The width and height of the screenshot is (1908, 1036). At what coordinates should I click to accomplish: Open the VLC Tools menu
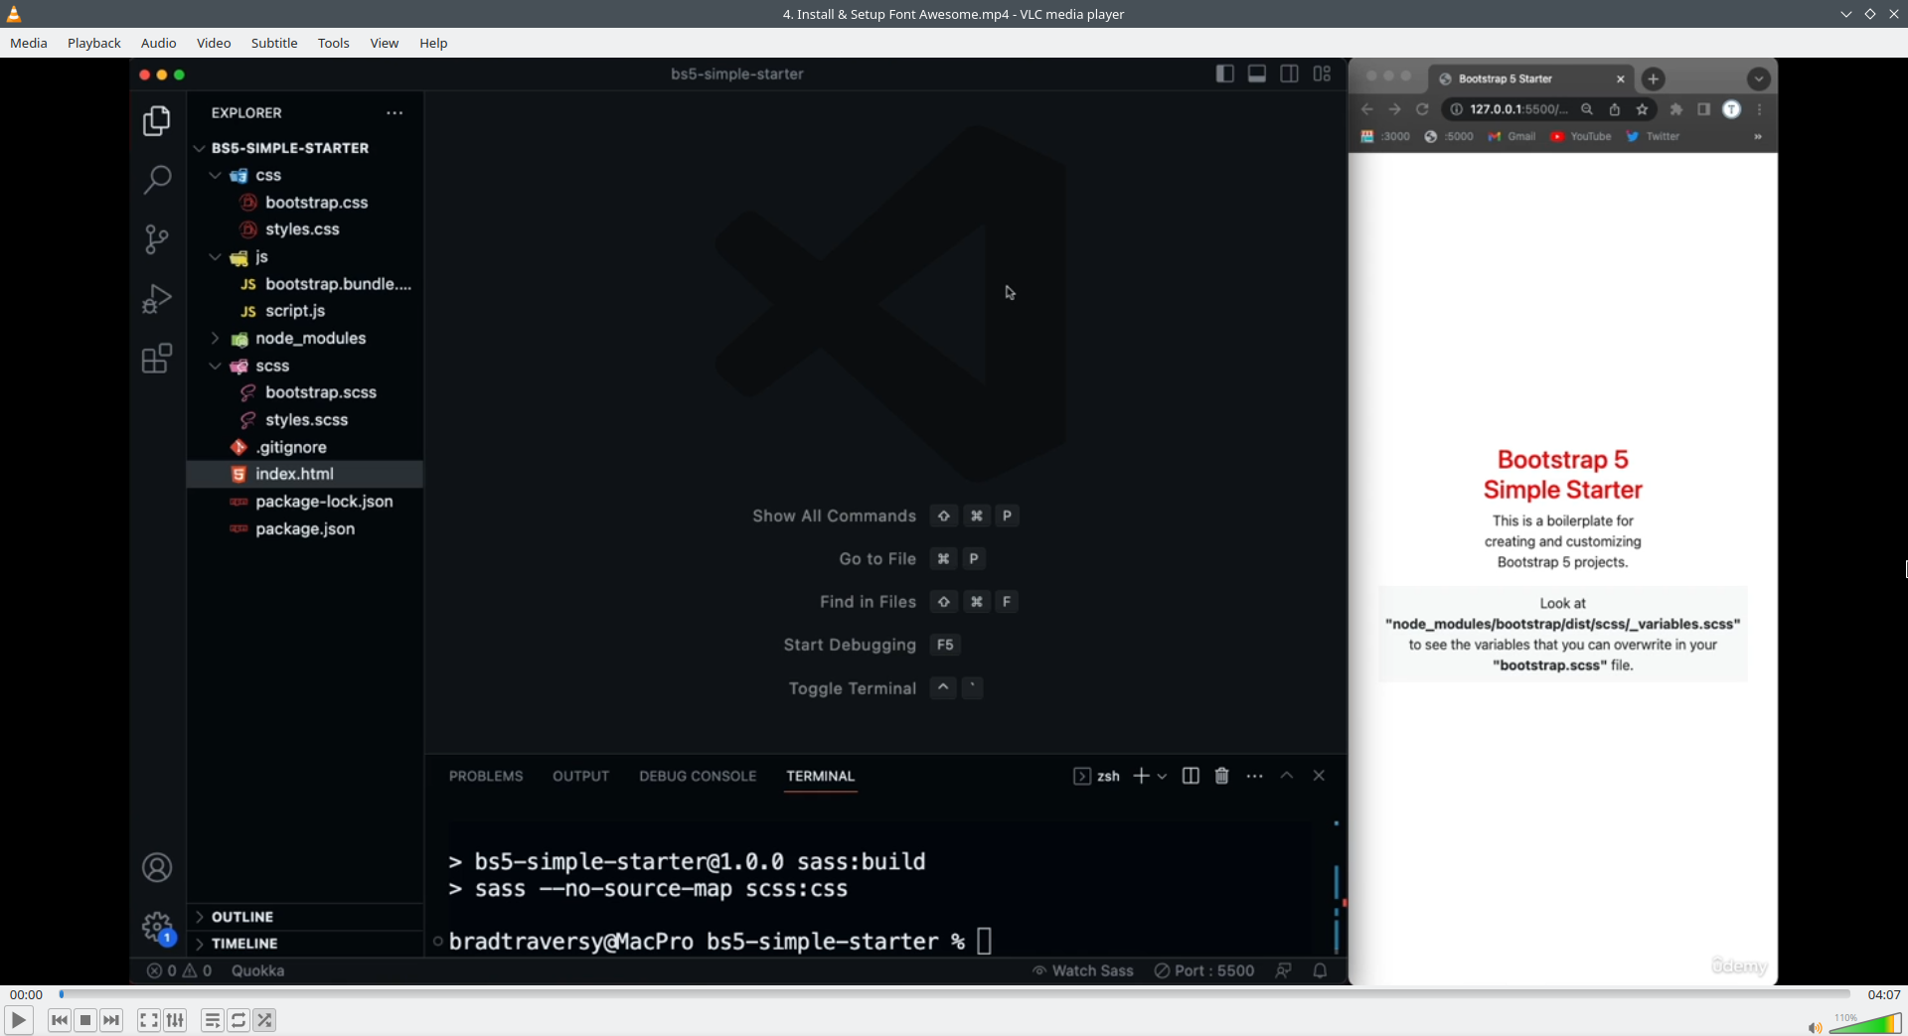click(334, 43)
